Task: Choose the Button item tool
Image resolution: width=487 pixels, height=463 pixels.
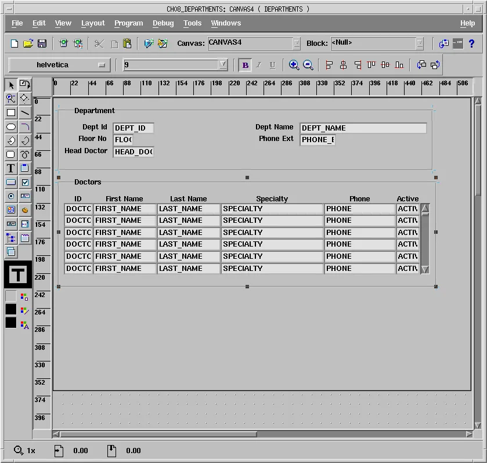Action: 11,182
